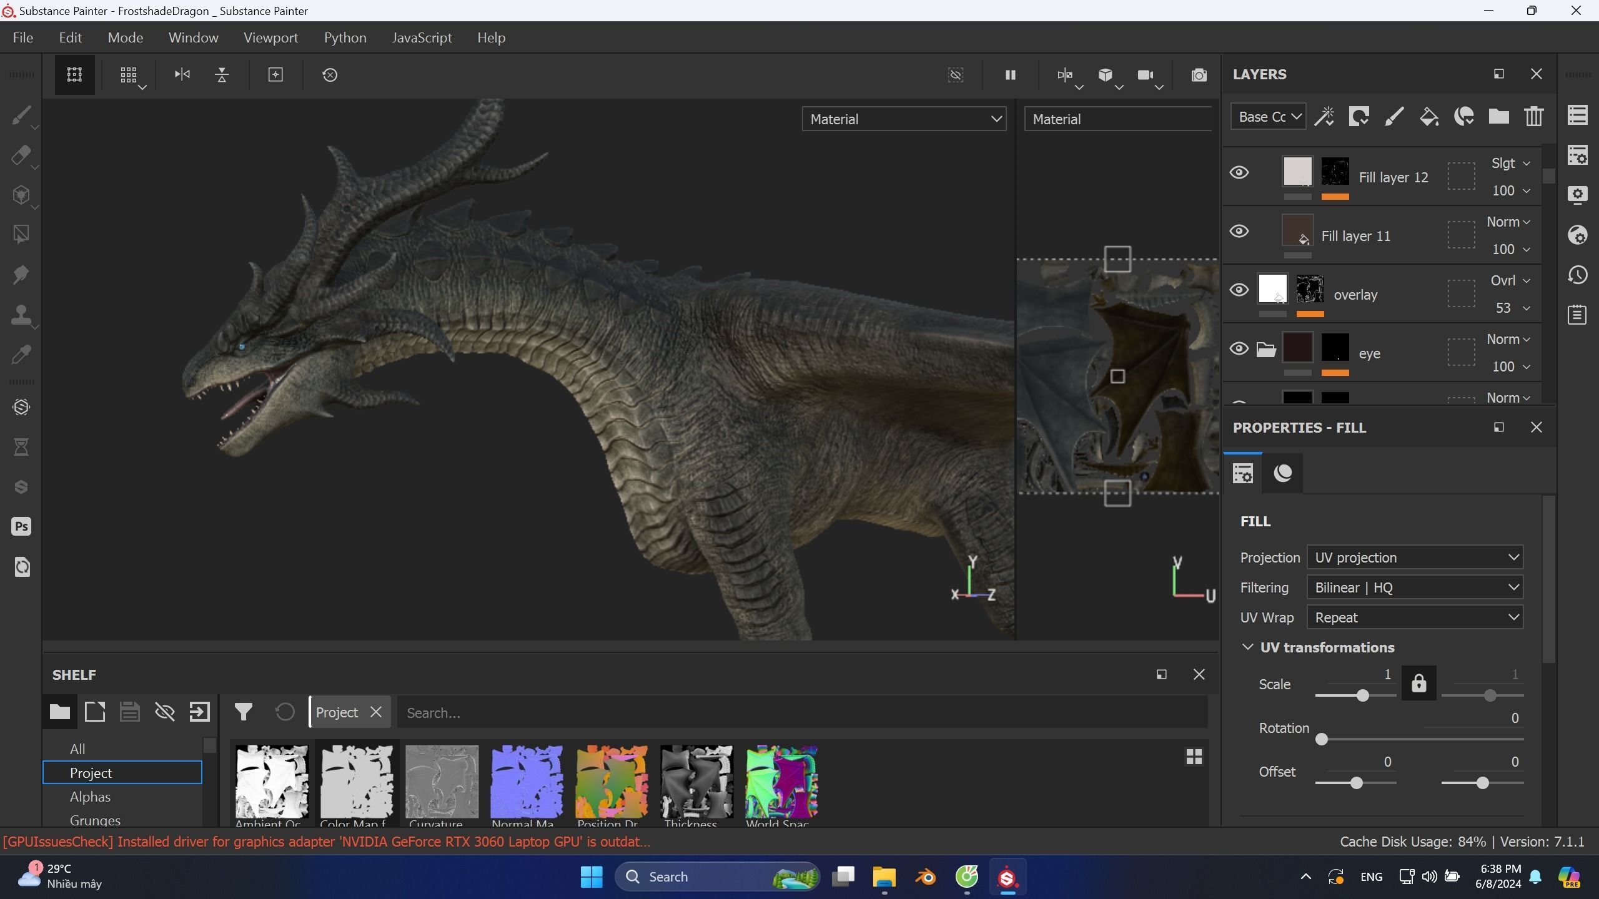Click the Fill layer 11 color swatch
This screenshot has height=899, width=1599.
coord(1297,230)
